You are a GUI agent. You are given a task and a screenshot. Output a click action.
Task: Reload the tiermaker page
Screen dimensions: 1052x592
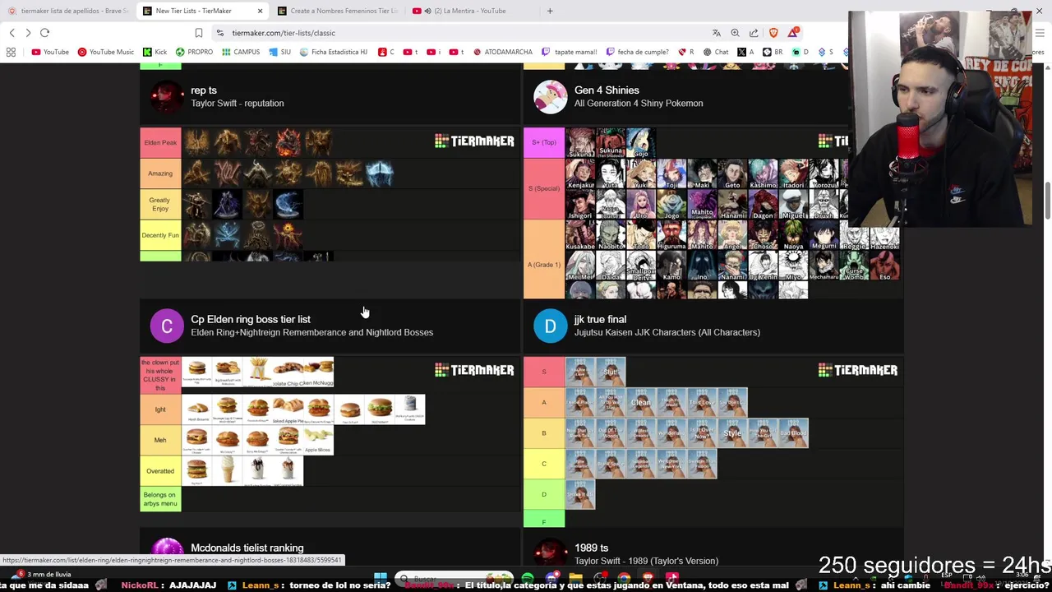(44, 33)
